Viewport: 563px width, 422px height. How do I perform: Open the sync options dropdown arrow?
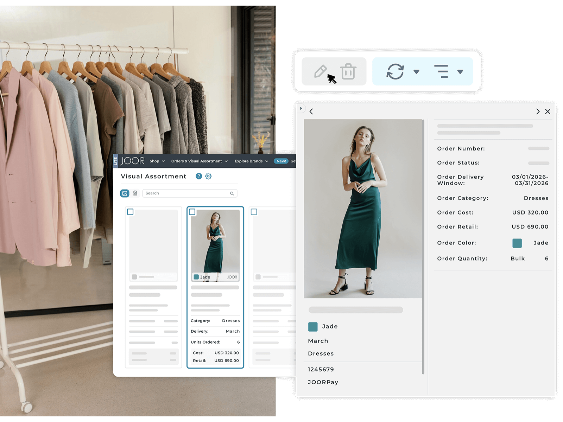417,71
